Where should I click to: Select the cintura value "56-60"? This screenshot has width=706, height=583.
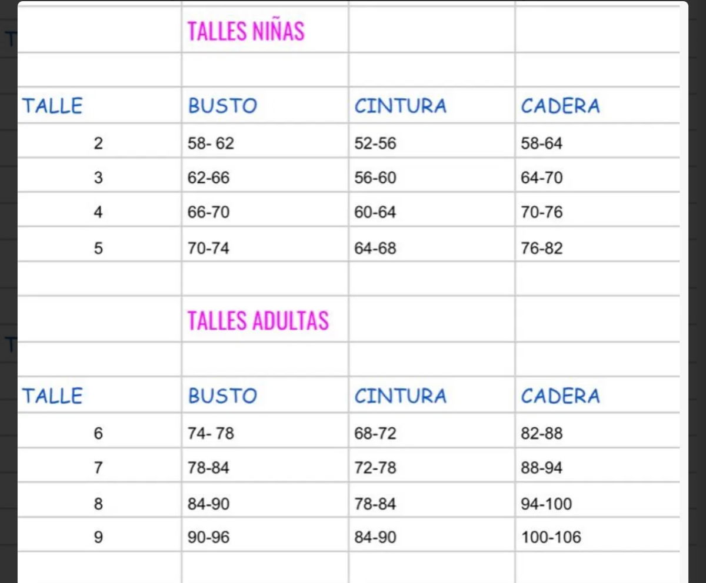[375, 177]
